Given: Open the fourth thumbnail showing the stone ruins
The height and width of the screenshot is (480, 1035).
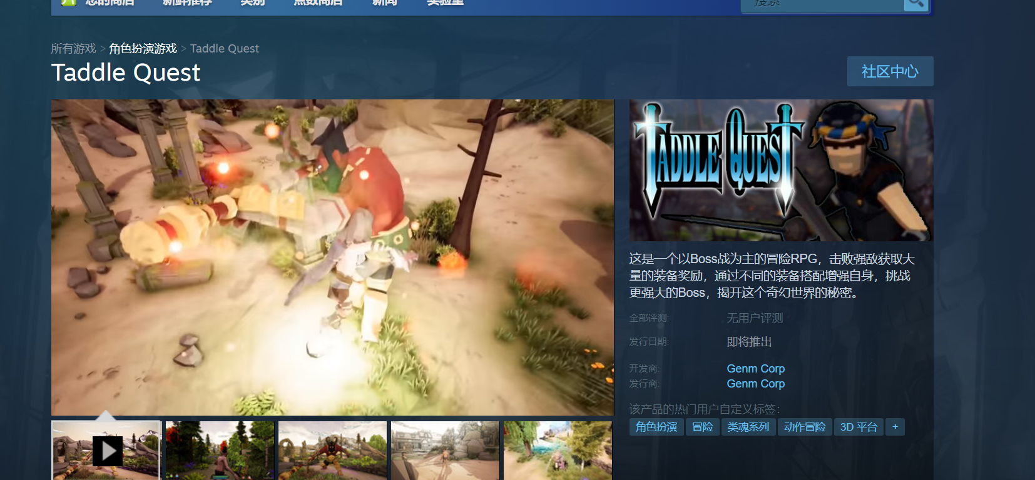Looking at the screenshot, I should coord(445,451).
